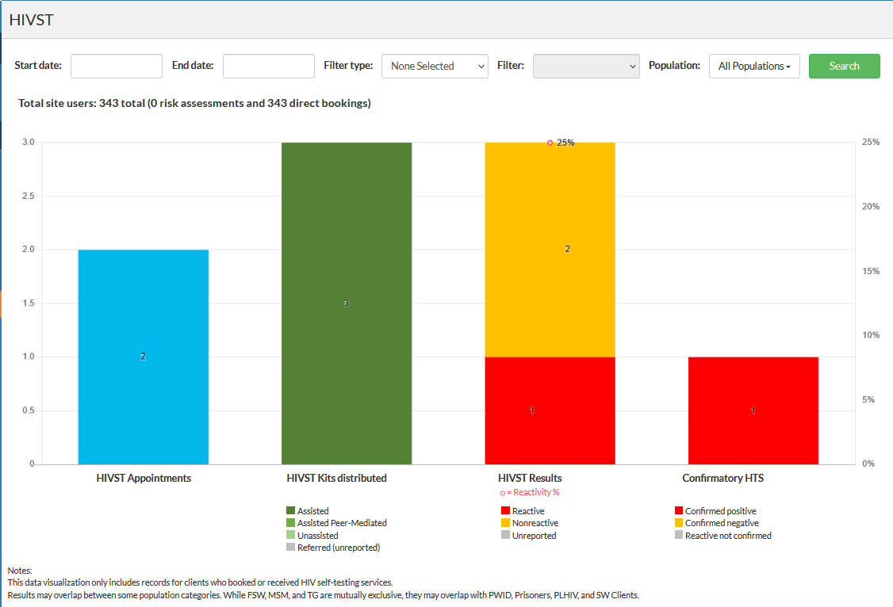This screenshot has height=607, width=893.
Task: Toggle the Nonreactive legend entry
Action: (535, 523)
